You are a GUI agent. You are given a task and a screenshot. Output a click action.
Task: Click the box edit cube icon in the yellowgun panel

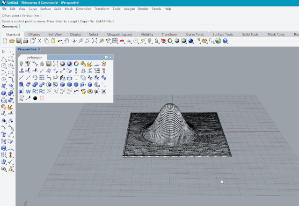tap(104, 64)
